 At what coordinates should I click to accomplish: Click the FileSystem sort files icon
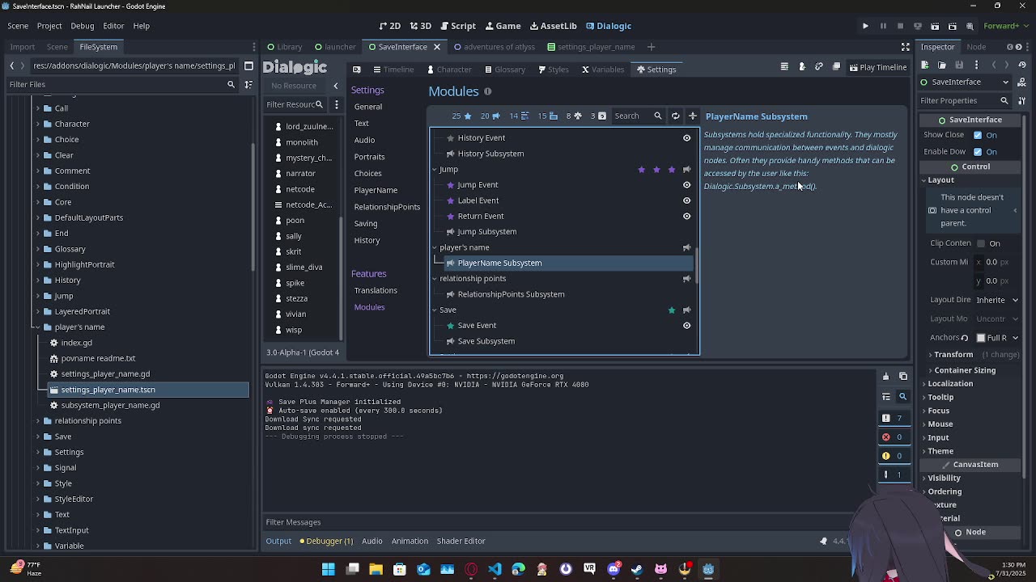248,84
